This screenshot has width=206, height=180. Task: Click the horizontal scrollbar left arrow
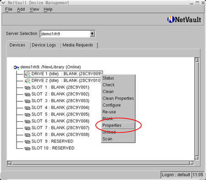[9, 163]
